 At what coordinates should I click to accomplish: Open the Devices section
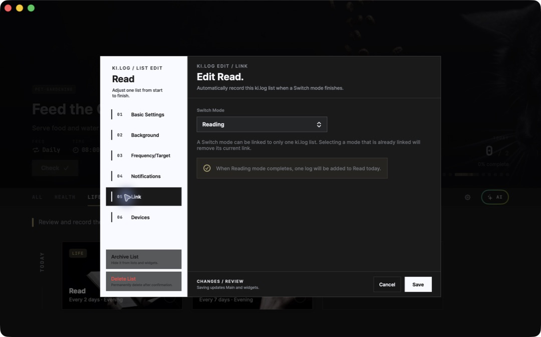pos(144,217)
